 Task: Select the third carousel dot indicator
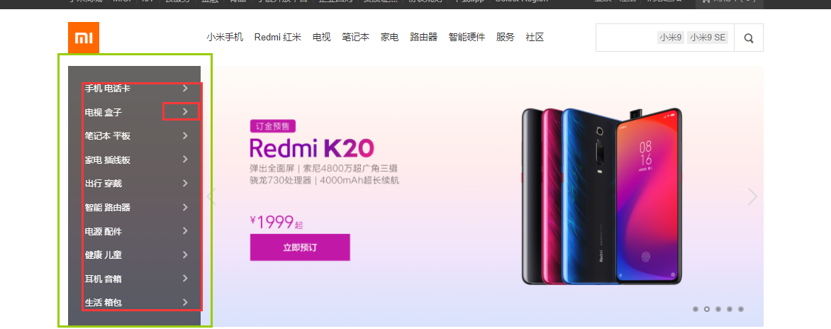point(718,309)
